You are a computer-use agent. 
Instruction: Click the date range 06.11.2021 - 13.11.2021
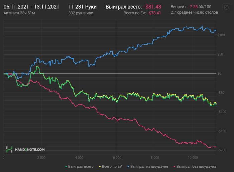point(31,7)
